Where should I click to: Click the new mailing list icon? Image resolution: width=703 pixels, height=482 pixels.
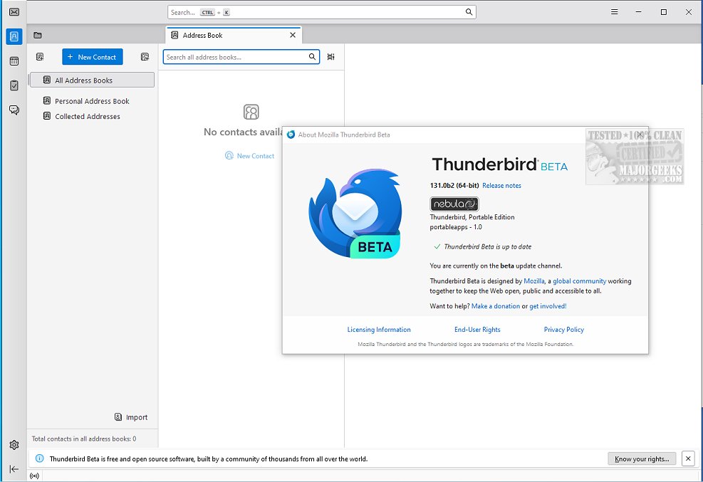click(145, 57)
